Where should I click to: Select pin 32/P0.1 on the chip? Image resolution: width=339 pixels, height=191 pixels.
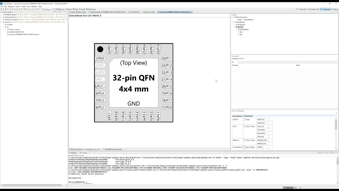(109, 49)
